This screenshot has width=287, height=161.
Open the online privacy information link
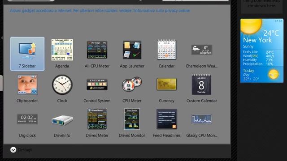point(100,11)
